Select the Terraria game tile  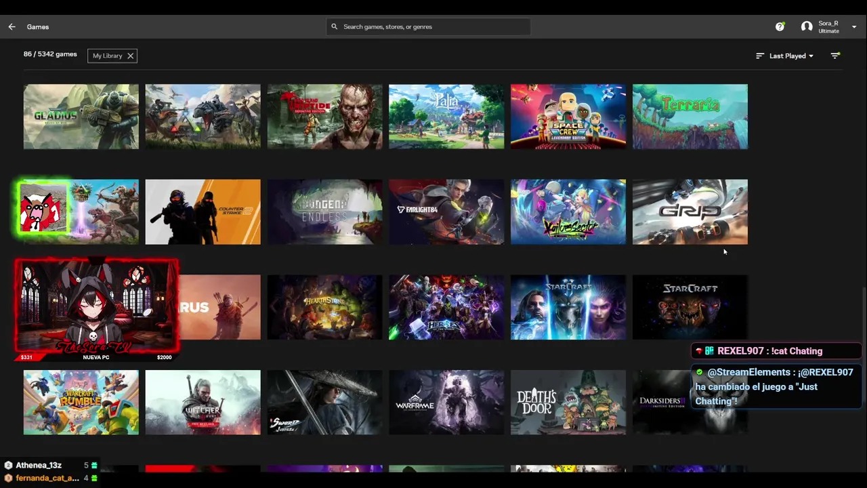(690, 117)
